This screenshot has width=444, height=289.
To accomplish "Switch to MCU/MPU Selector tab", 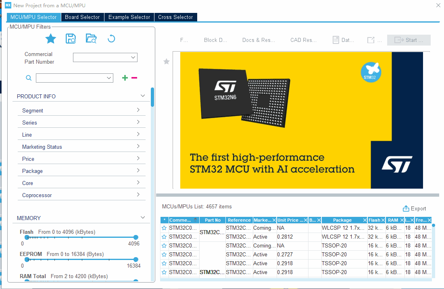I will 34,17.
